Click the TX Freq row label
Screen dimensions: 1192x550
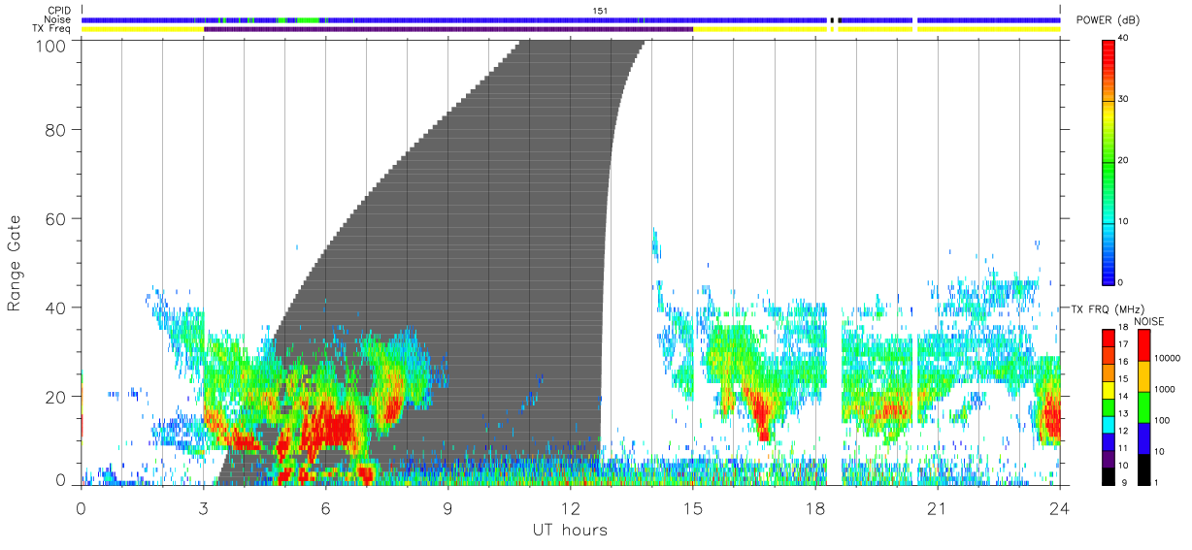click(x=52, y=29)
